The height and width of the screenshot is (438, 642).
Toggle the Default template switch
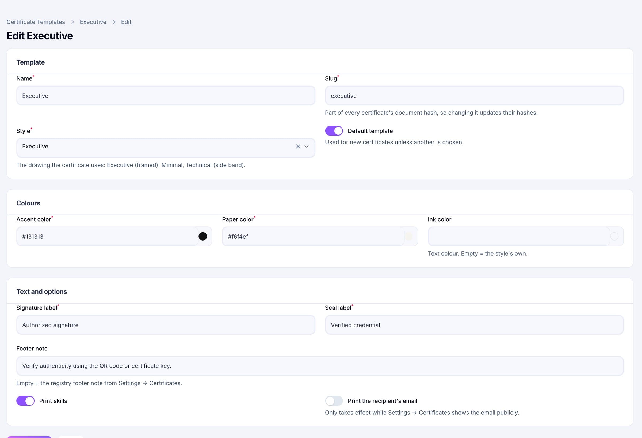click(x=334, y=131)
